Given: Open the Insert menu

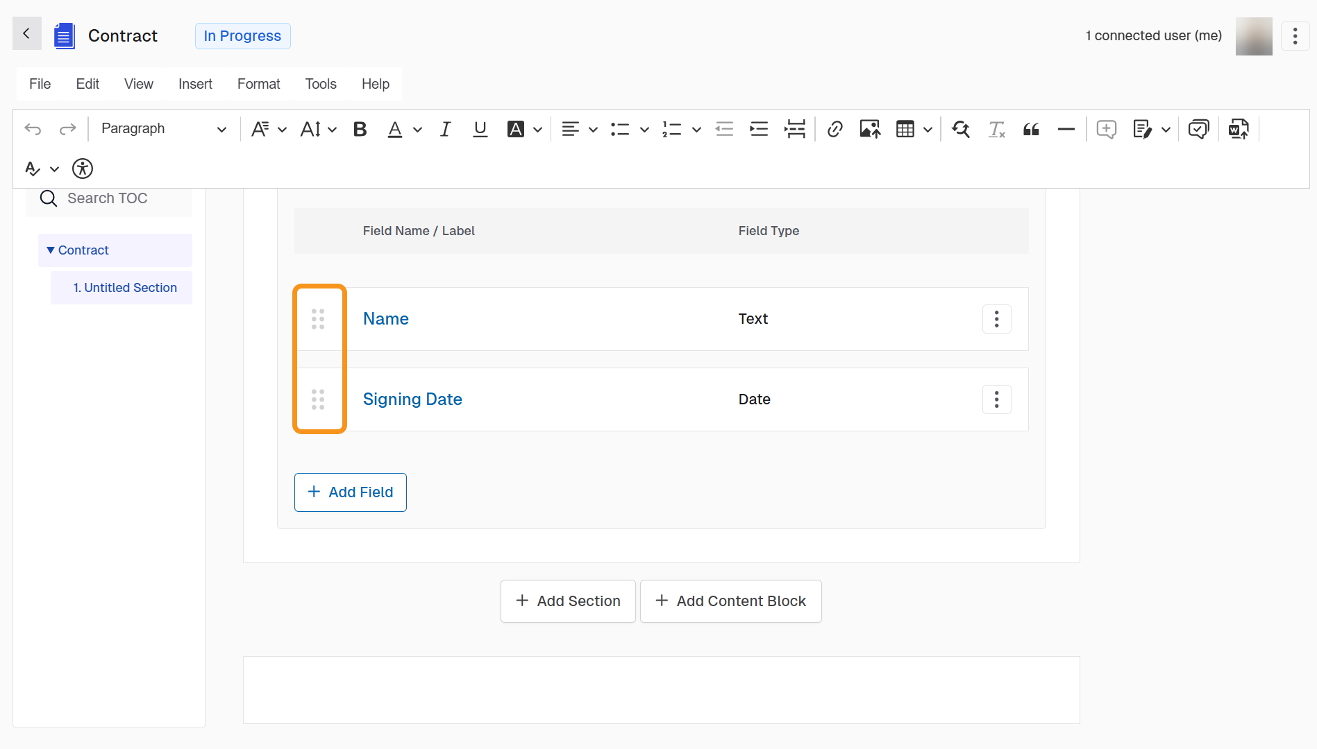Looking at the screenshot, I should coord(195,84).
